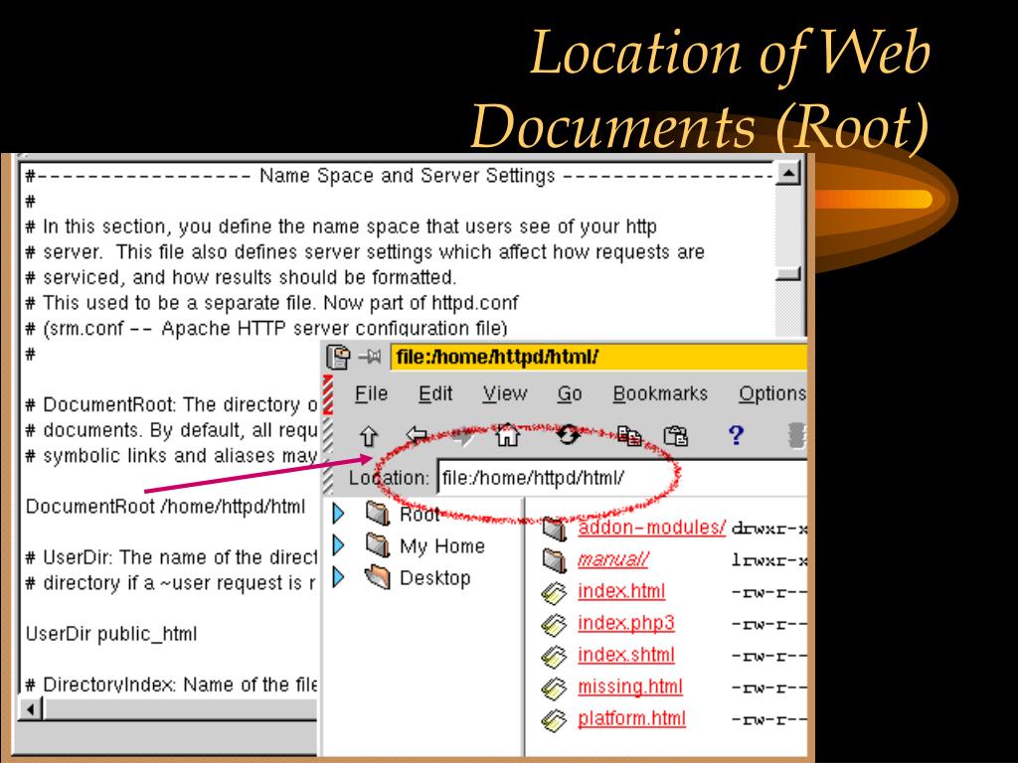Open the addon-modules folder link
This screenshot has height=763, width=1018.
(651, 528)
